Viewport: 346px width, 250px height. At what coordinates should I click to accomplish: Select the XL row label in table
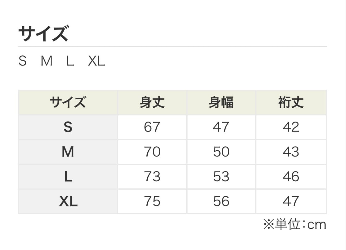tap(68, 201)
